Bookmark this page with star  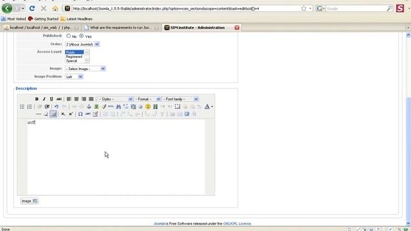coord(304,8)
